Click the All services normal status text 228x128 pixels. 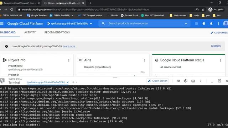point(170,67)
